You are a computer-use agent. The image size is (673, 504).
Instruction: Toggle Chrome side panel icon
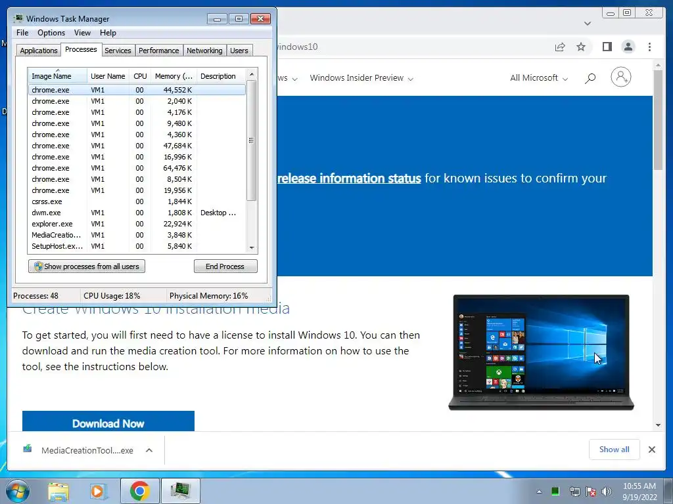point(607,47)
